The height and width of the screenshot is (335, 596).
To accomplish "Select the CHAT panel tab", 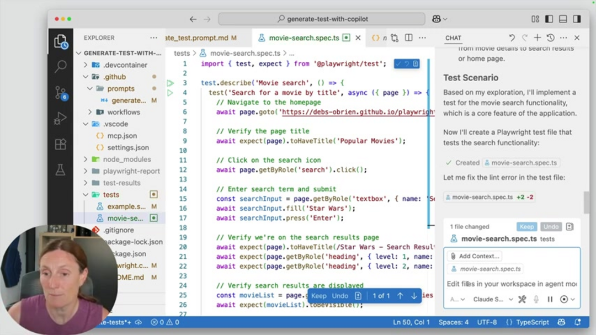I will 453,38.
